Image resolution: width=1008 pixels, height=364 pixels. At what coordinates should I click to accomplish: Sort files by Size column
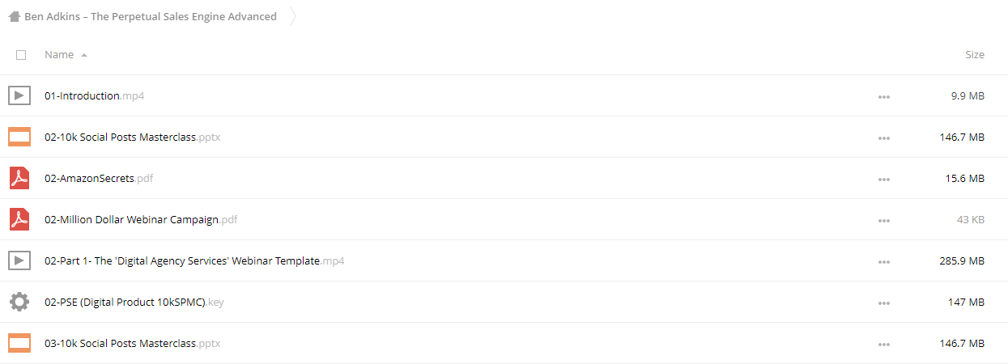tap(975, 55)
